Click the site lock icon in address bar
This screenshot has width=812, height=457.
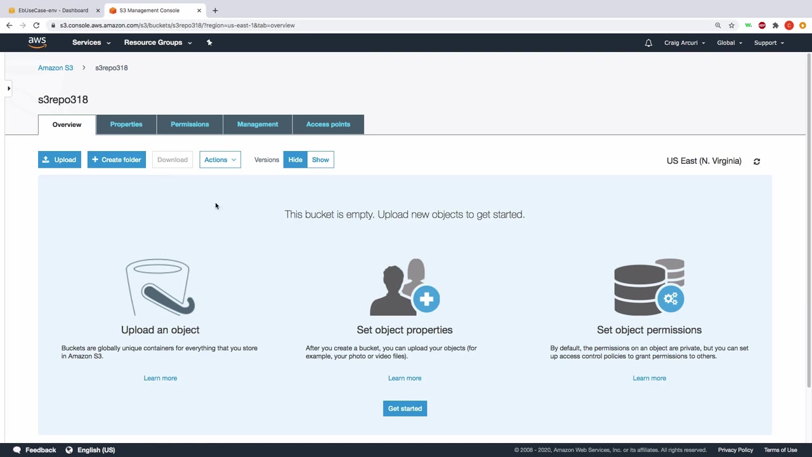[x=54, y=25]
